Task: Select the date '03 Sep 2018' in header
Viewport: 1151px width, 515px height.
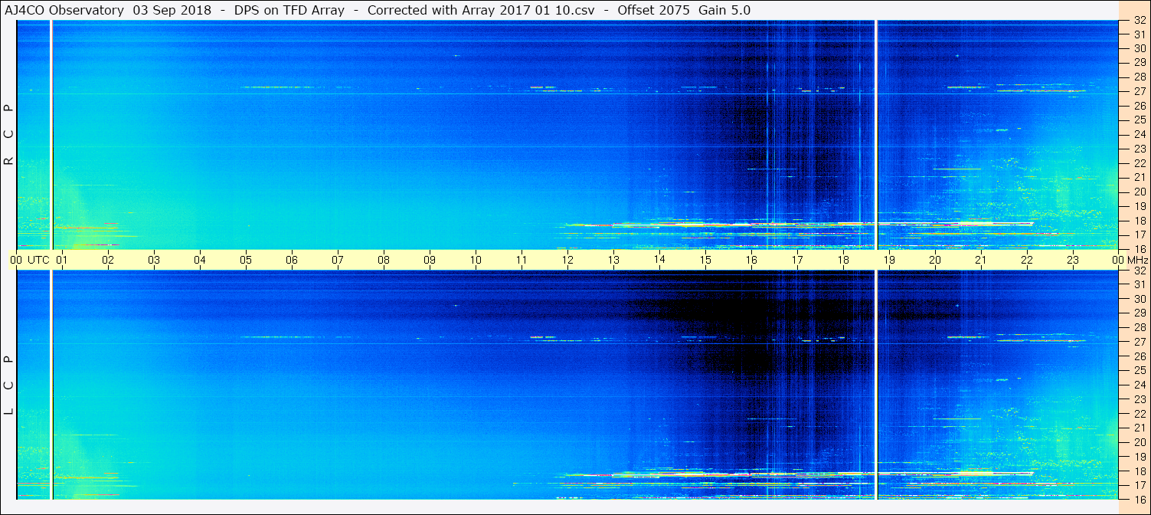Action: [x=172, y=10]
